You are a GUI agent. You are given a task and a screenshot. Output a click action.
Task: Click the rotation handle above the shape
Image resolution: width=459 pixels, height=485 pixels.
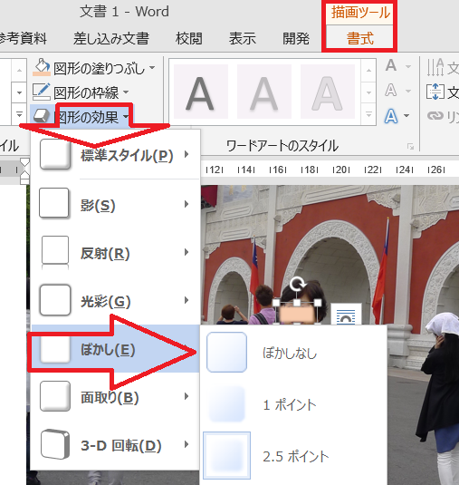click(297, 284)
